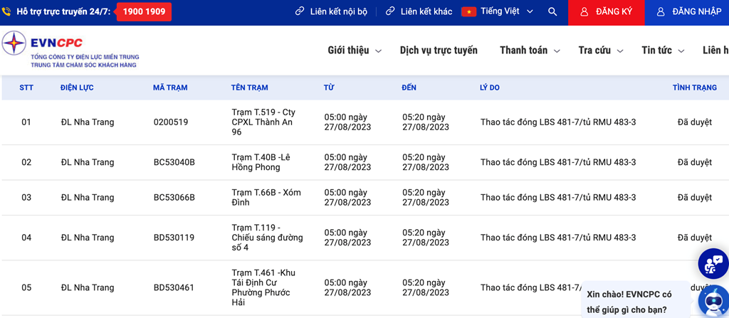Click the Vietnam flag icon

click(468, 11)
